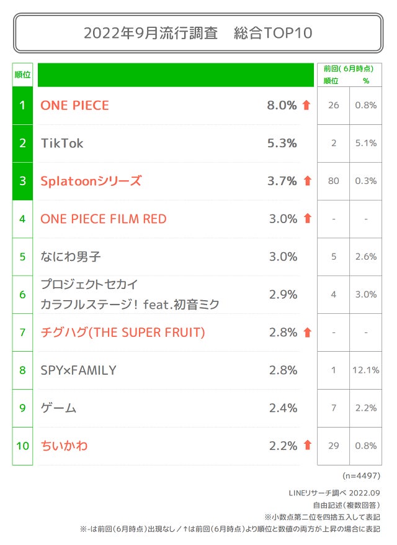Screen dimensions: 397x545
Task: Select the ONE PIECE title text
Action: [x=74, y=106]
